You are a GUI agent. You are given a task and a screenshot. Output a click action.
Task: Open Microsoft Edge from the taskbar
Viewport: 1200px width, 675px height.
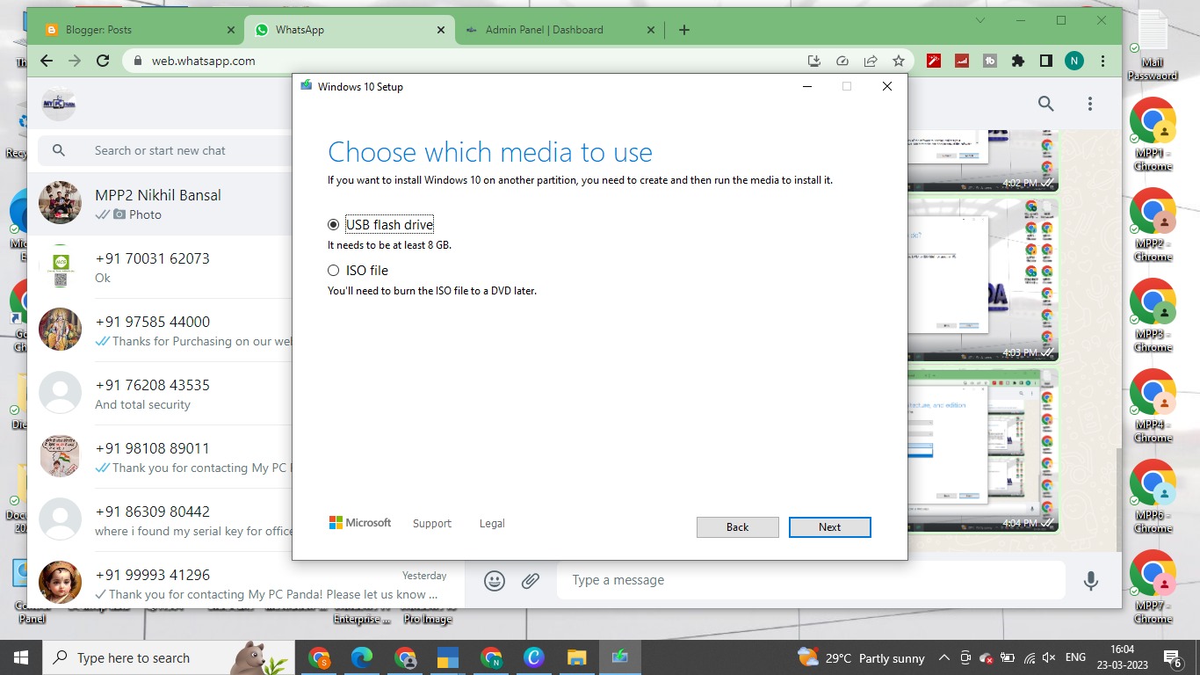tap(362, 657)
